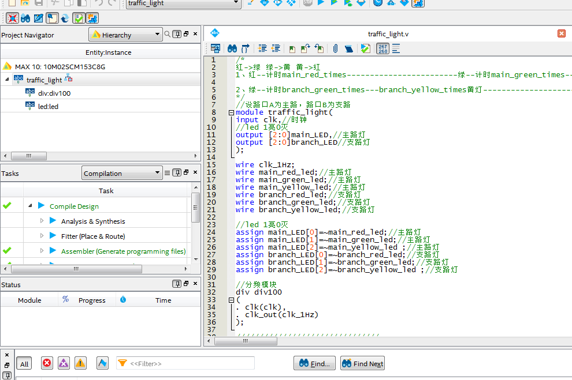This screenshot has width=572, height=380.
Task: Open the Compilation dropdown in Tasks panel
Action: [122, 173]
